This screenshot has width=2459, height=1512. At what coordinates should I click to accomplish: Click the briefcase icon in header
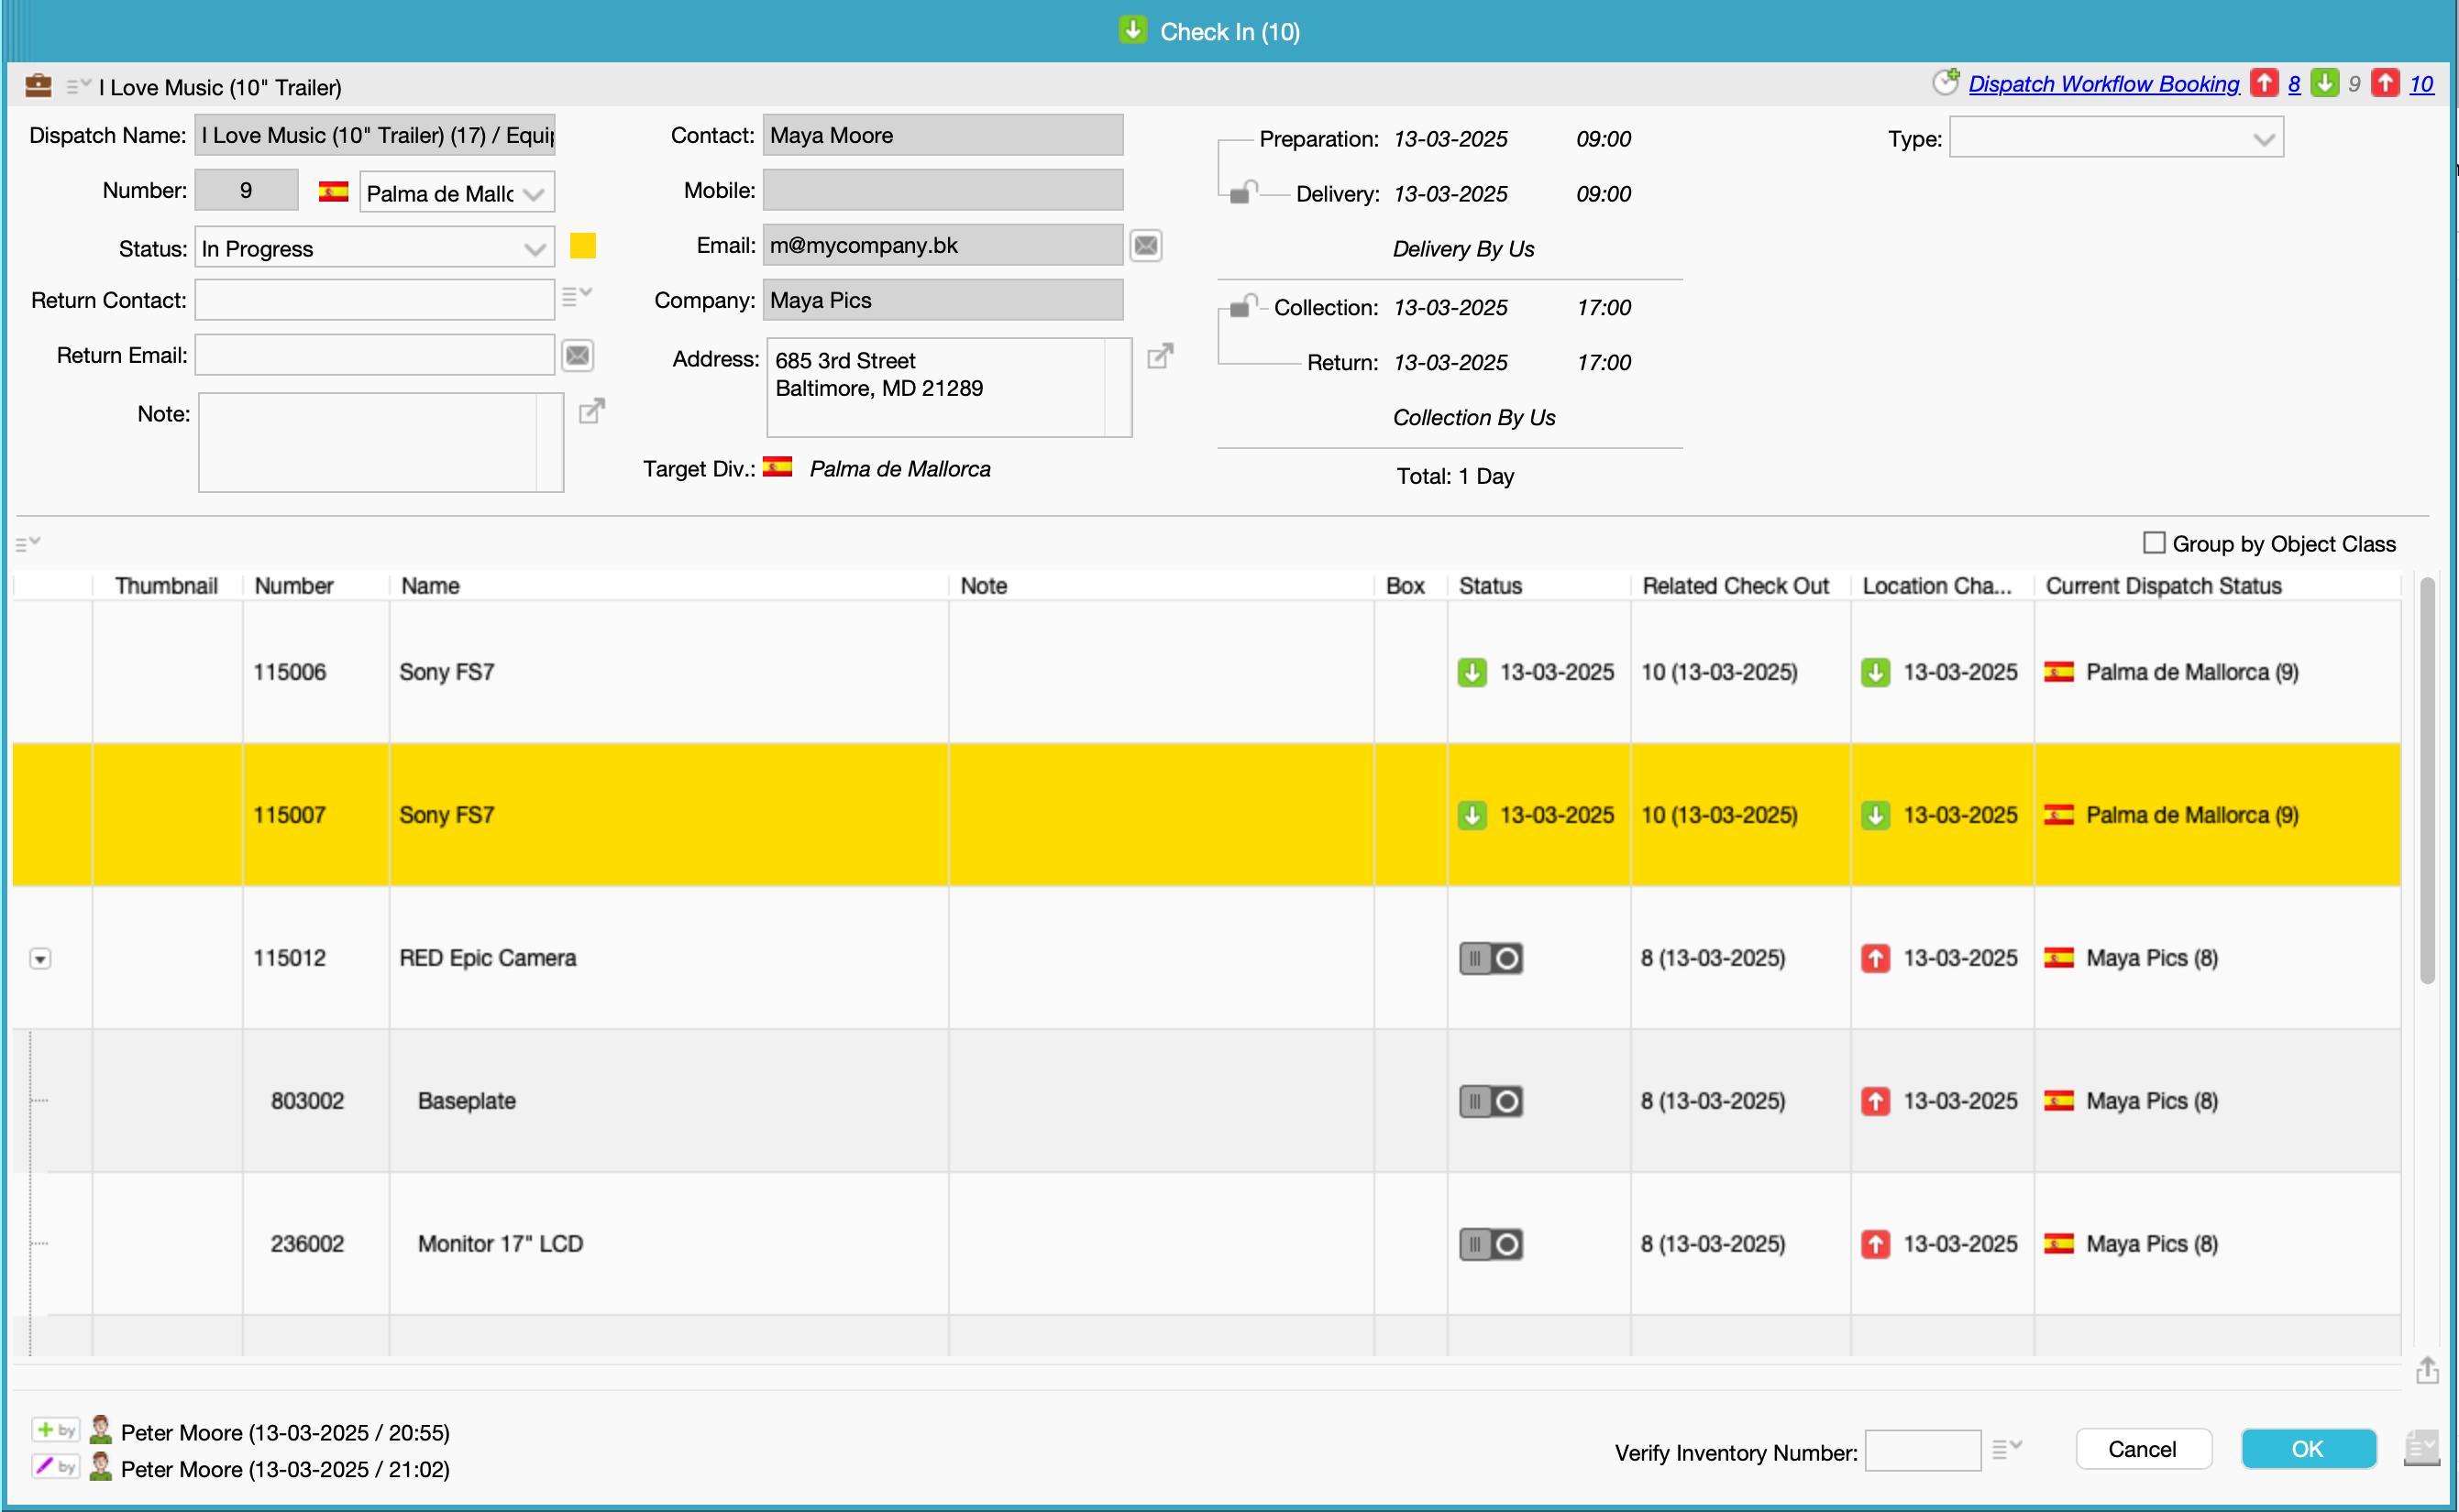pyautogui.click(x=38, y=86)
